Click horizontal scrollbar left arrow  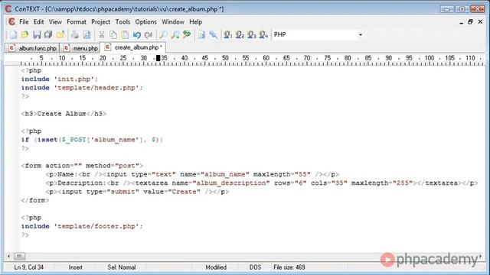point(8,257)
